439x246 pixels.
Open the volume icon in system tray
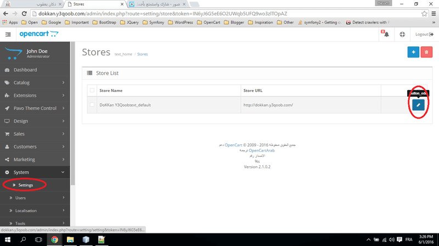pyautogui.click(x=392, y=239)
